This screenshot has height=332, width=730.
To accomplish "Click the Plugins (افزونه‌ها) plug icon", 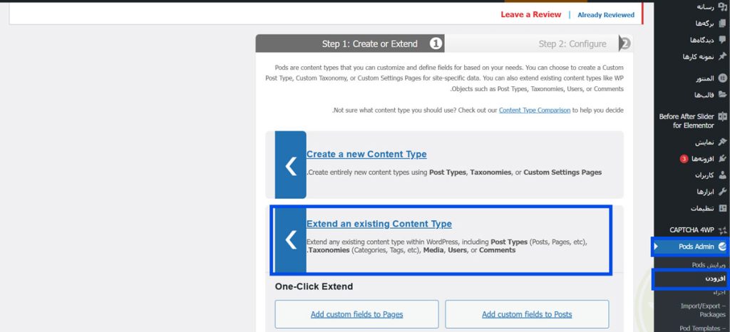I will 722,158.
